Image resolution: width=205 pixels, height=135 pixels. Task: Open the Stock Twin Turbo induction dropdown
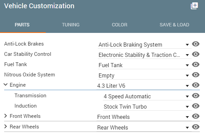pos(147,107)
